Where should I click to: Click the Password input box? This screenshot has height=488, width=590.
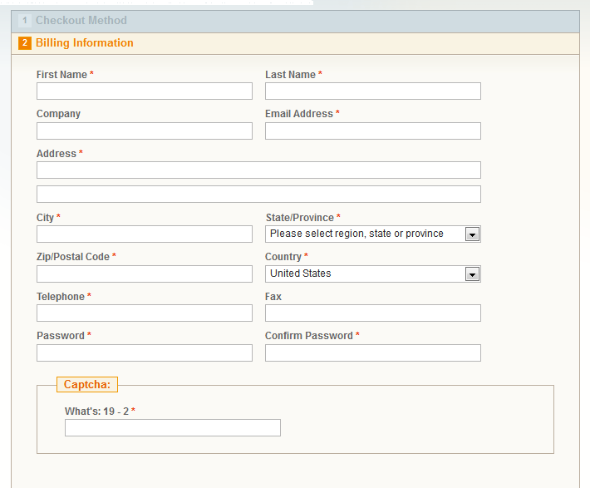(x=145, y=352)
